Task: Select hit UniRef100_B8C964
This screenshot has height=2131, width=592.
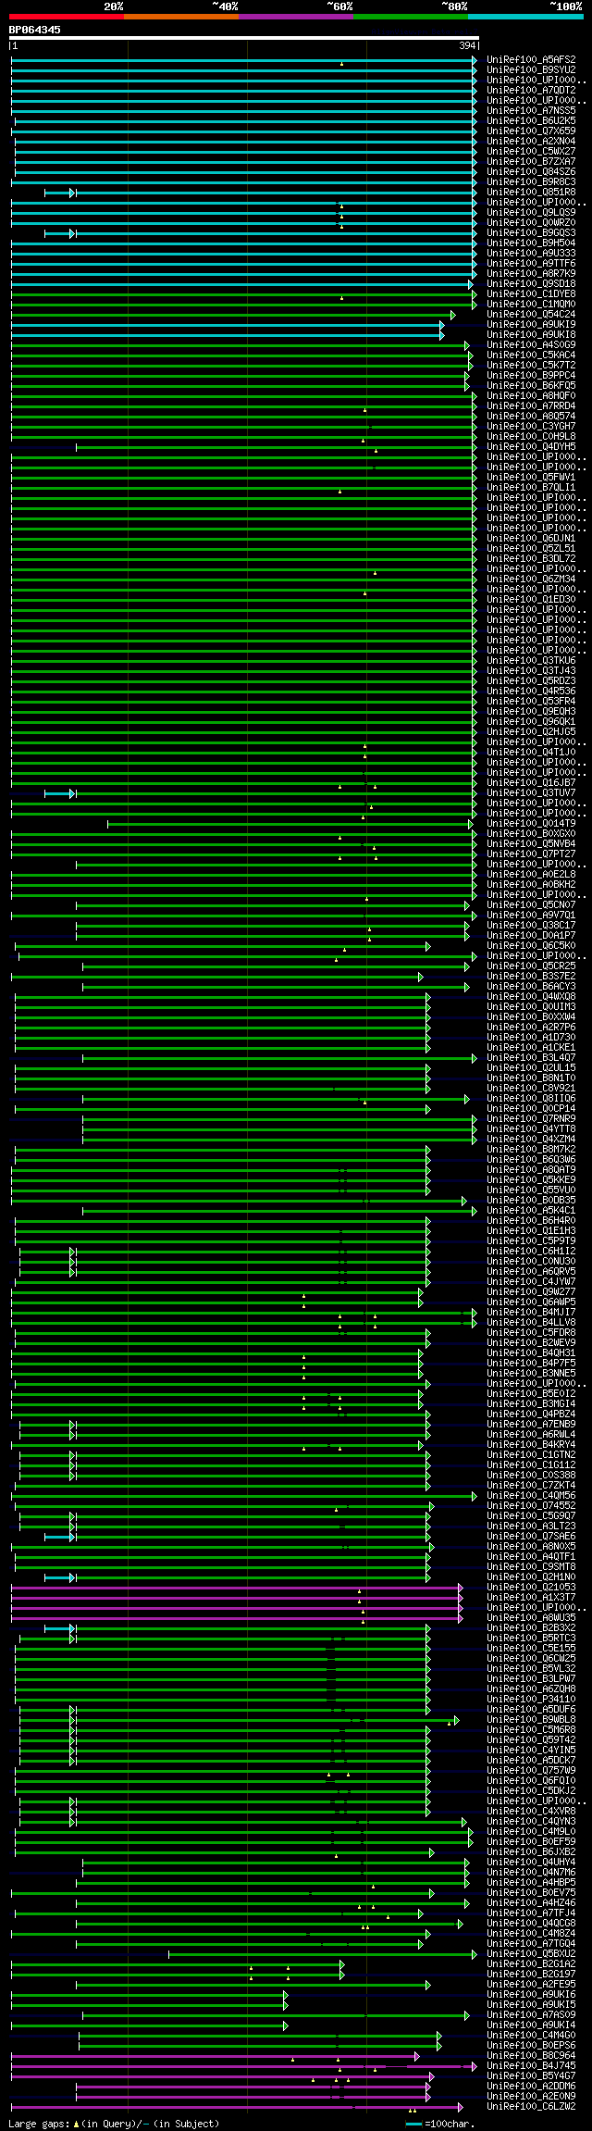Action: (x=531, y=2055)
